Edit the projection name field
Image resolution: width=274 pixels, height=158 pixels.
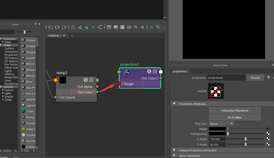(x=226, y=78)
